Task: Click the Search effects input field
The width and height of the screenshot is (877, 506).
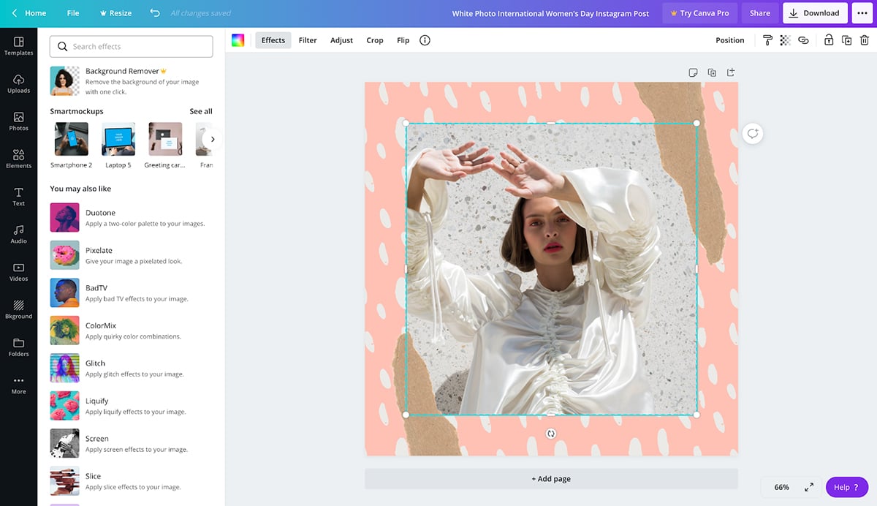Action: (x=132, y=47)
